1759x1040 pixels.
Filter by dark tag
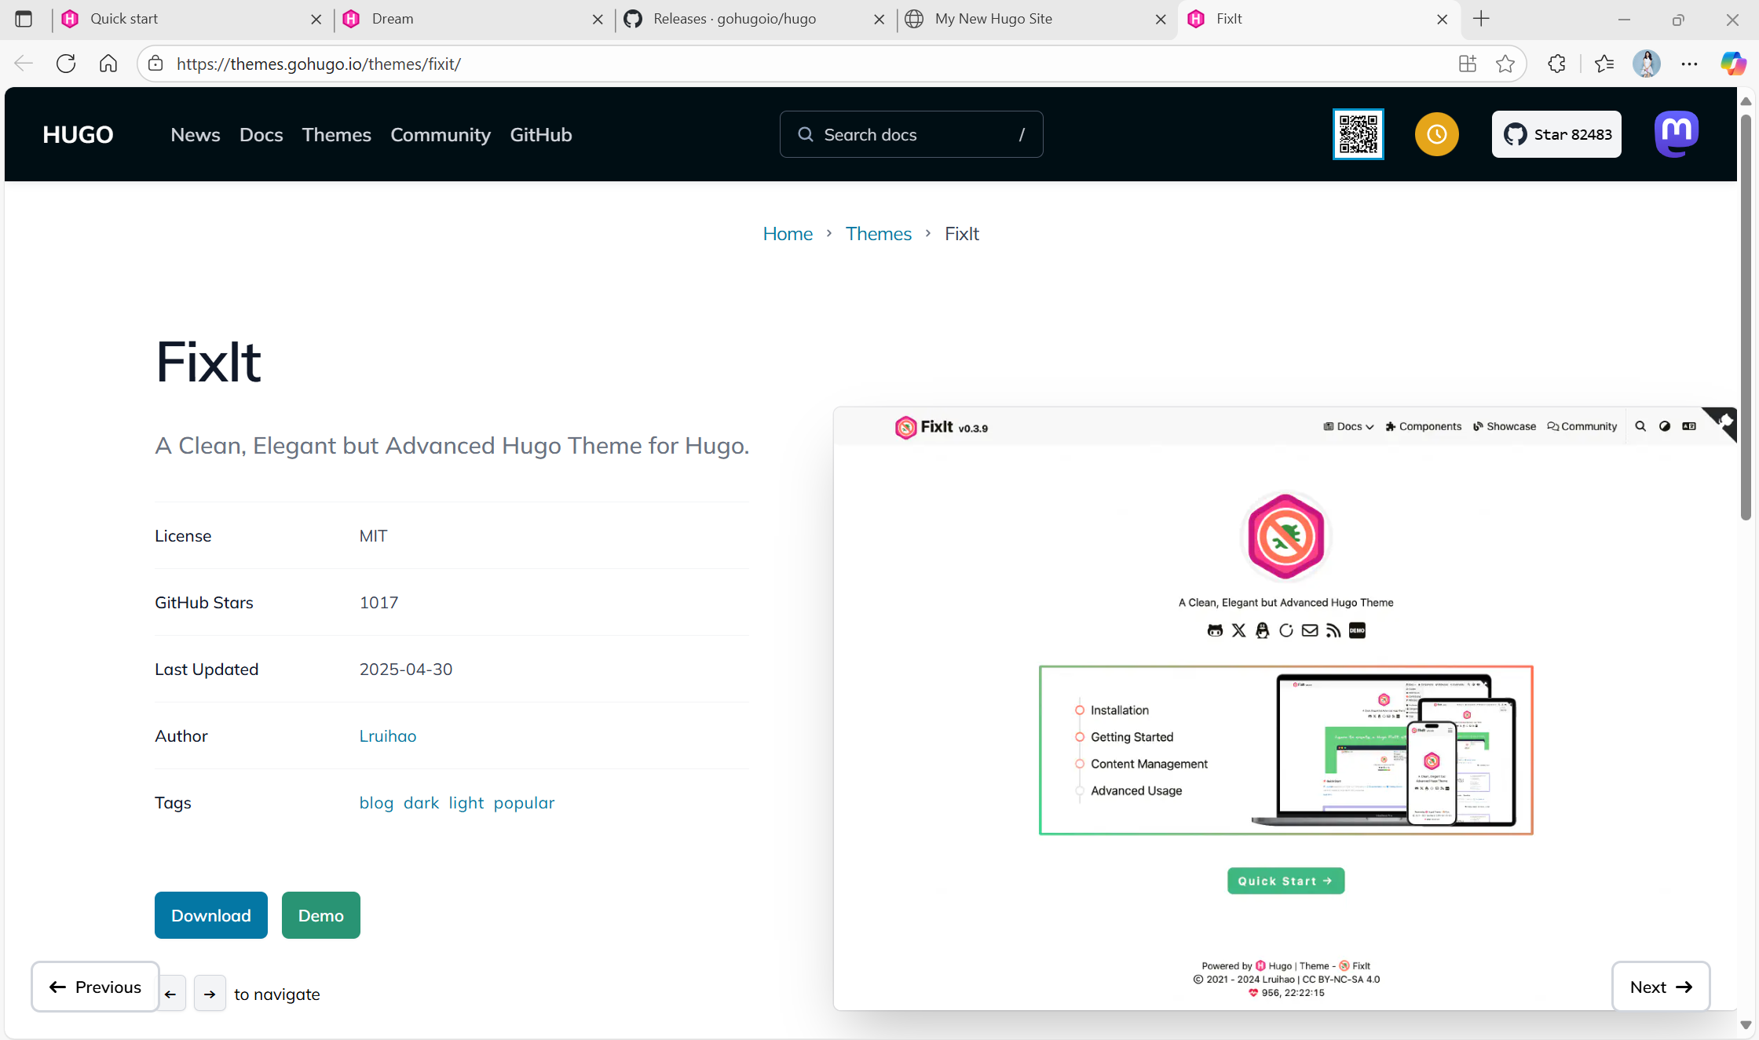[421, 803]
